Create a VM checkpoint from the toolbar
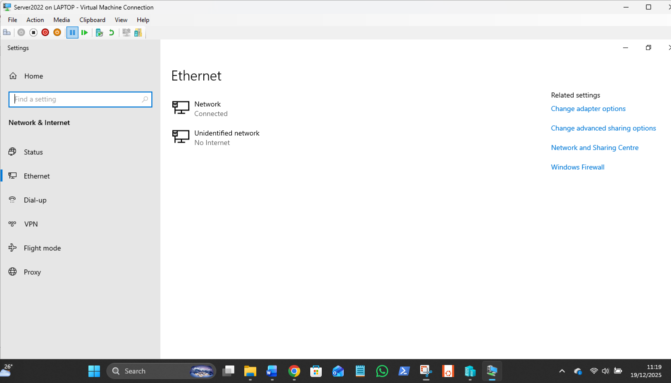671x383 pixels. (x=99, y=32)
